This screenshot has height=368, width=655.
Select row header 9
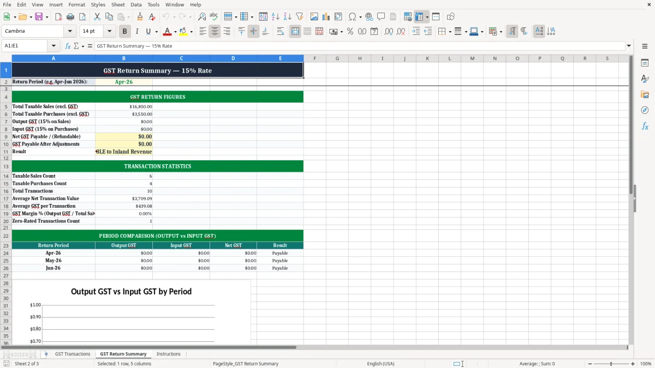[5, 136]
